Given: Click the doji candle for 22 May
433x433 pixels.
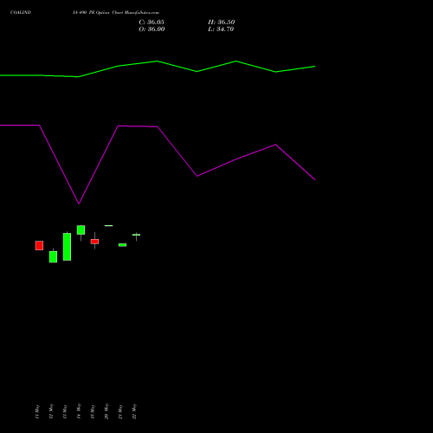Looking at the screenshot, I should 136,235.
